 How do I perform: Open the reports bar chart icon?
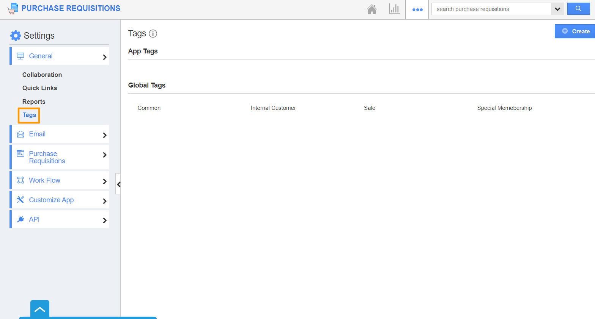pos(394,9)
